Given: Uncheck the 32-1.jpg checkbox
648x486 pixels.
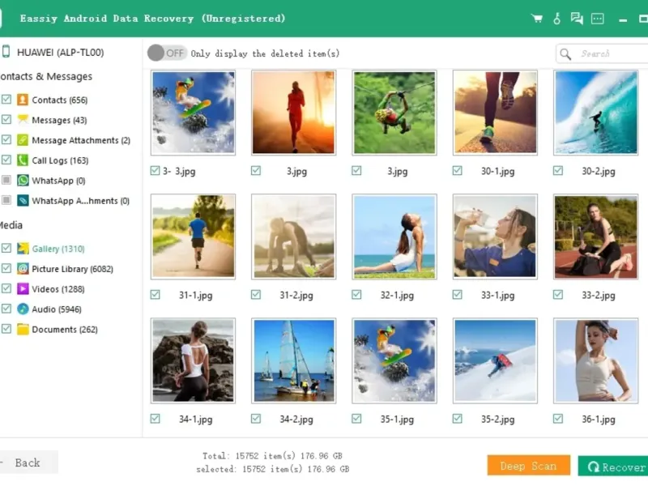Looking at the screenshot, I should tap(356, 294).
